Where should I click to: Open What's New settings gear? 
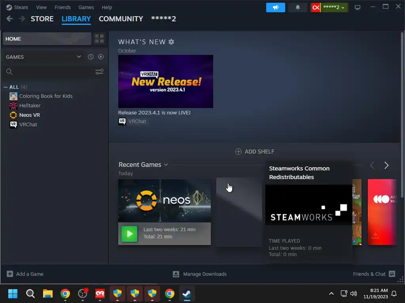[171, 42]
